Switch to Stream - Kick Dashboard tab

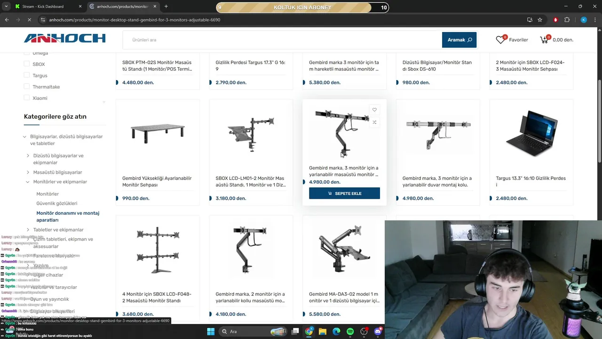click(x=48, y=7)
